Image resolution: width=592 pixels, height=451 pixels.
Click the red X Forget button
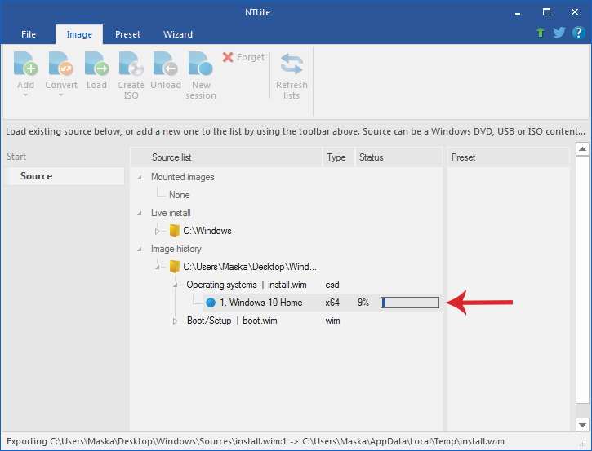coord(243,57)
